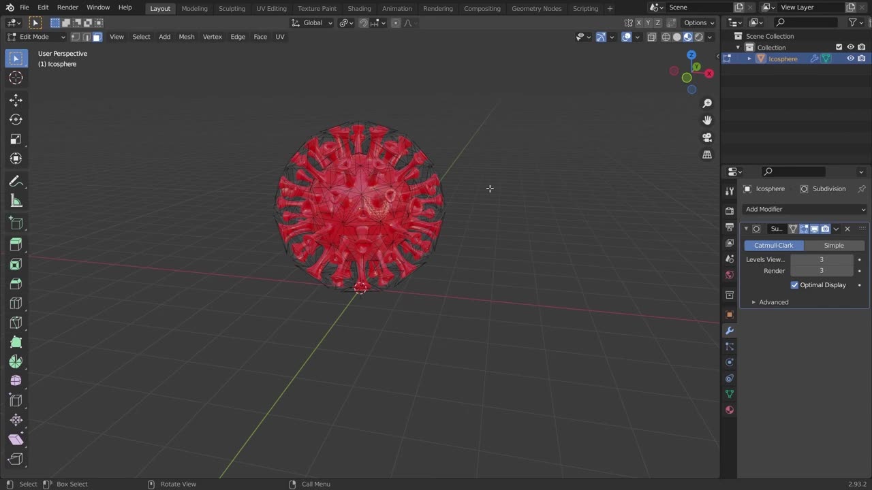Open the Render menu

[x=67, y=7]
